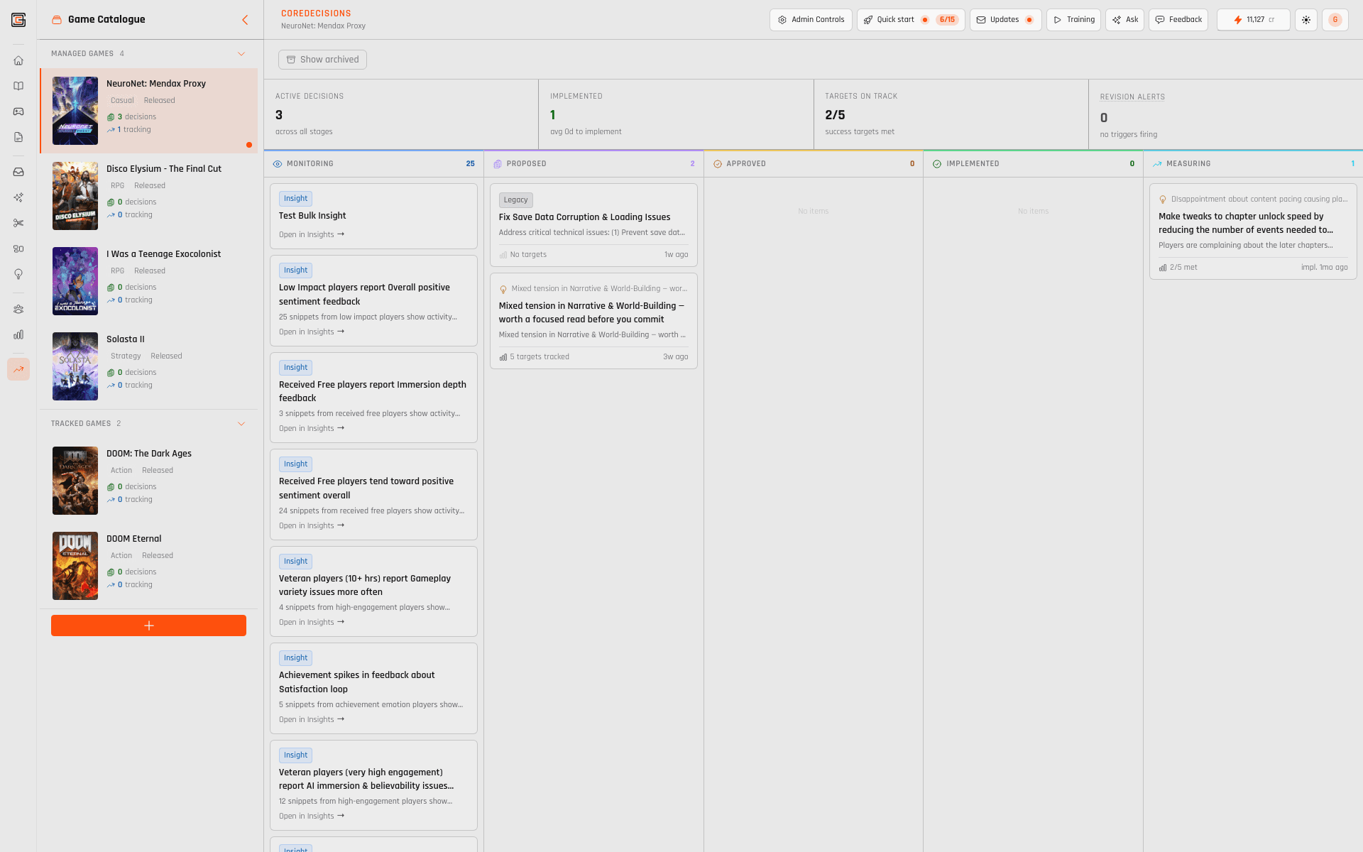Click the Quick start 6/15 progress button
The height and width of the screenshot is (852, 1363).
click(910, 20)
